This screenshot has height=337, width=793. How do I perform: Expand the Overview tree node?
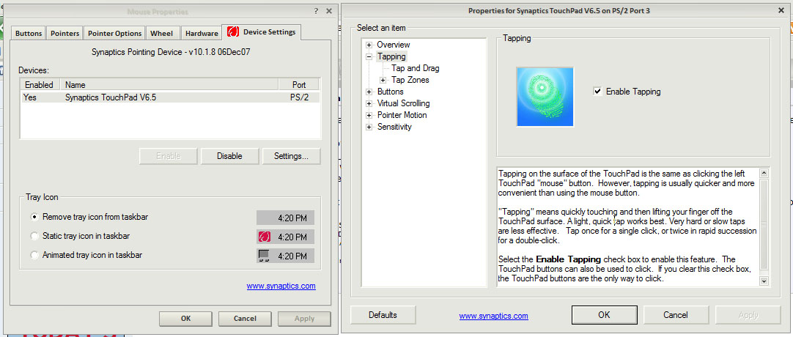(369, 45)
